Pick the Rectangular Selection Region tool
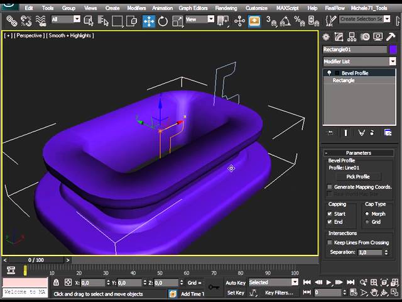The height and width of the screenshot is (302, 402). [117, 21]
